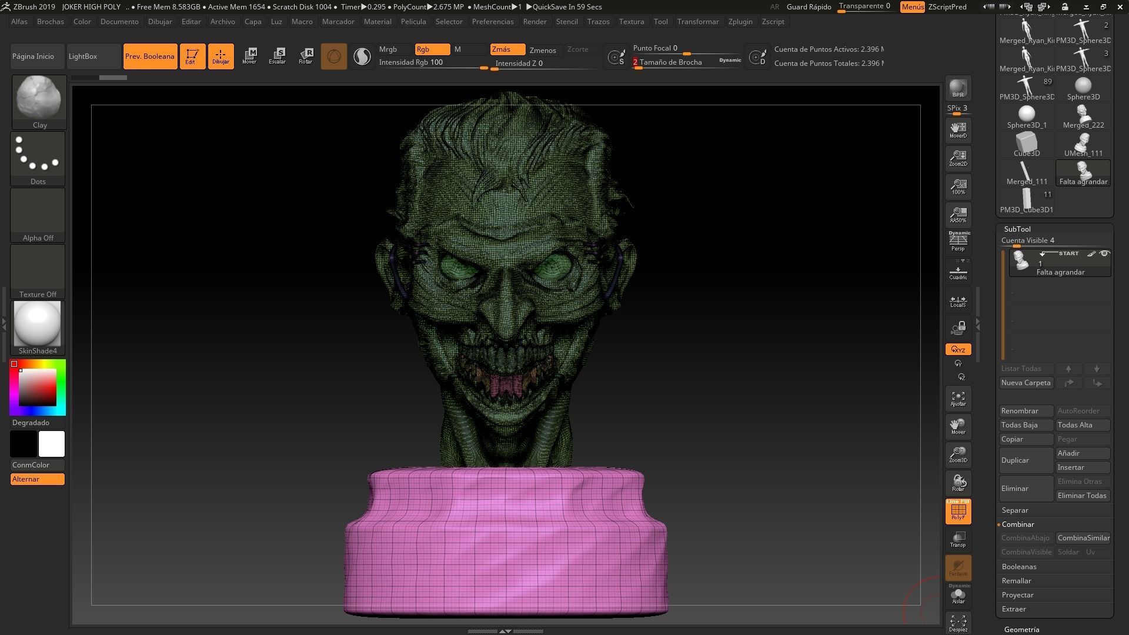Click the LocalS local symmetry icon
This screenshot has height=635, width=1129.
(958, 300)
